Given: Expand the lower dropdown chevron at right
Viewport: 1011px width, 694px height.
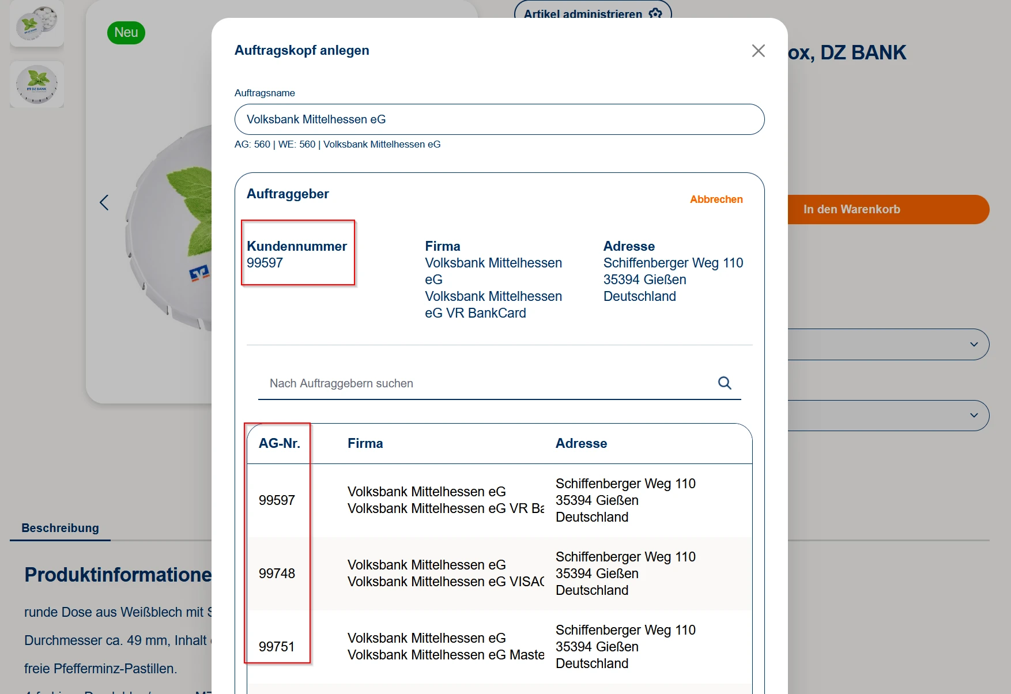Looking at the screenshot, I should point(974,415).
